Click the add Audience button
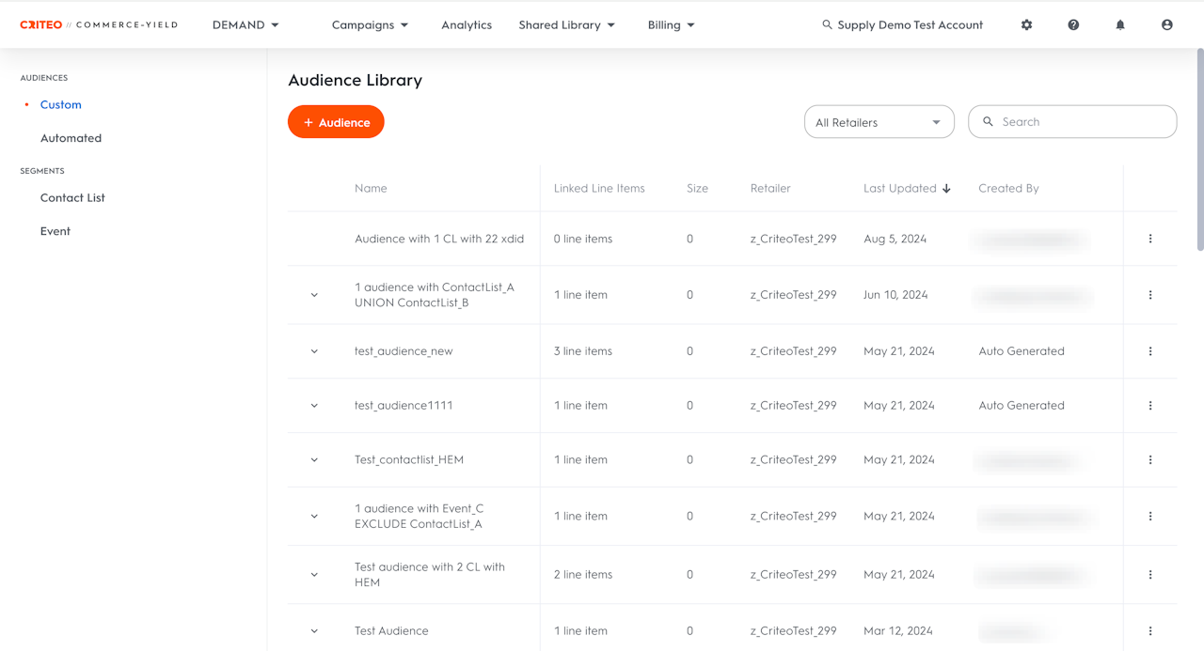 (336, 122)
